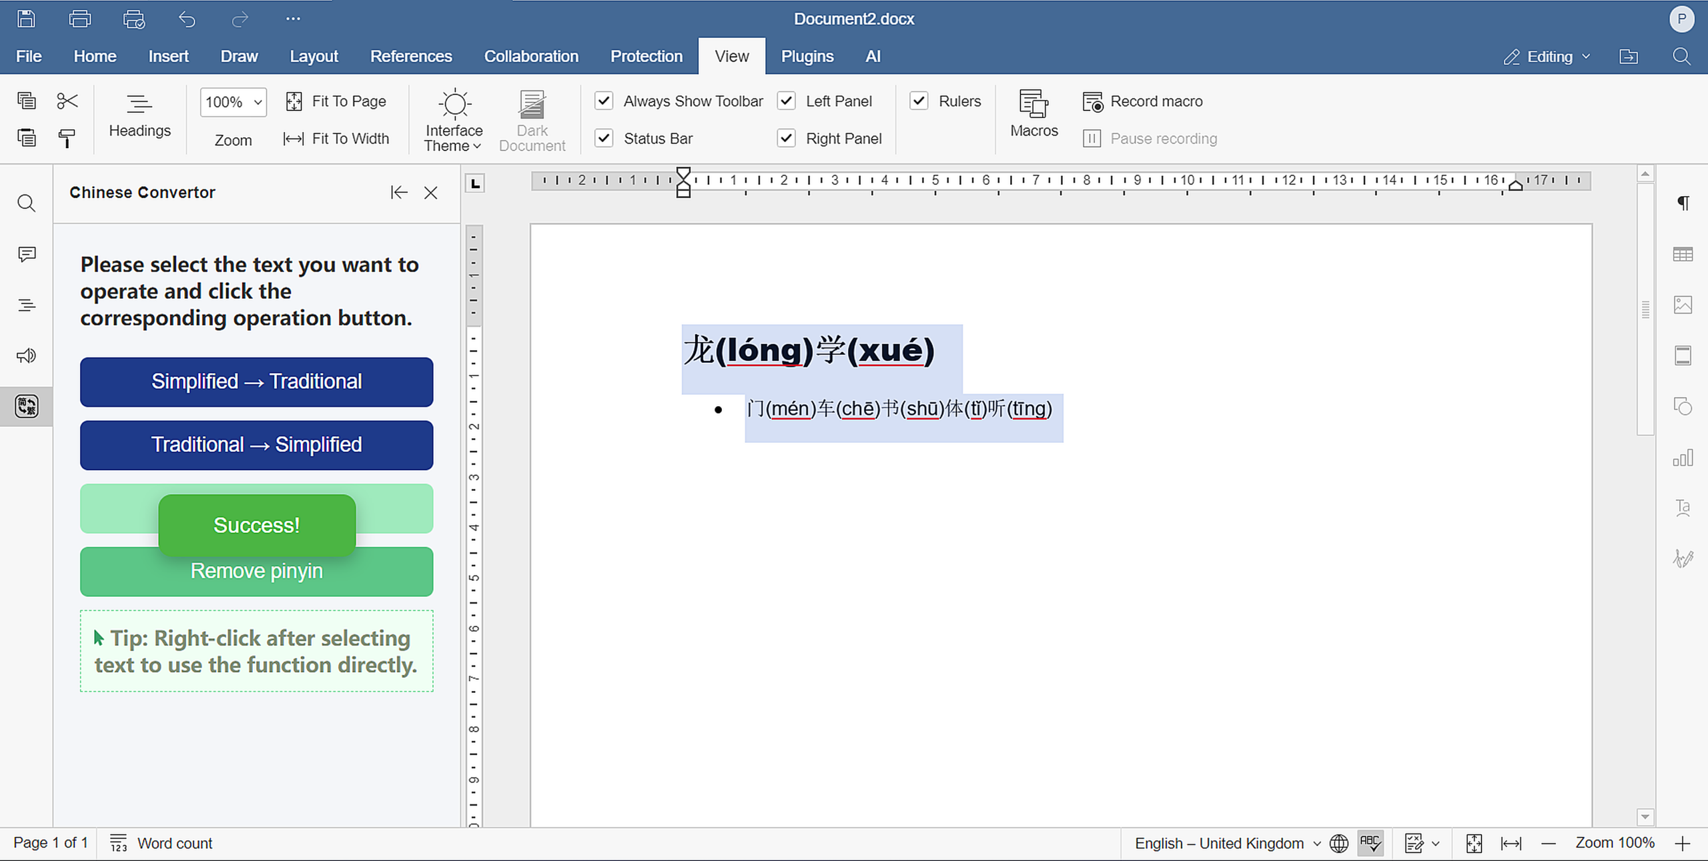Toggle the Status Bar checkbox
The width and height of the screenshot is (1708, 861).
604,138
